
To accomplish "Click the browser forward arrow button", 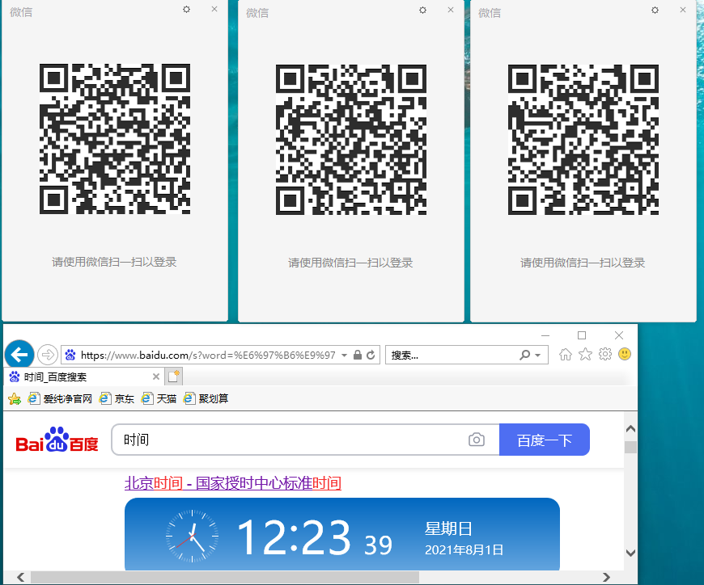I will coord(48,355).
